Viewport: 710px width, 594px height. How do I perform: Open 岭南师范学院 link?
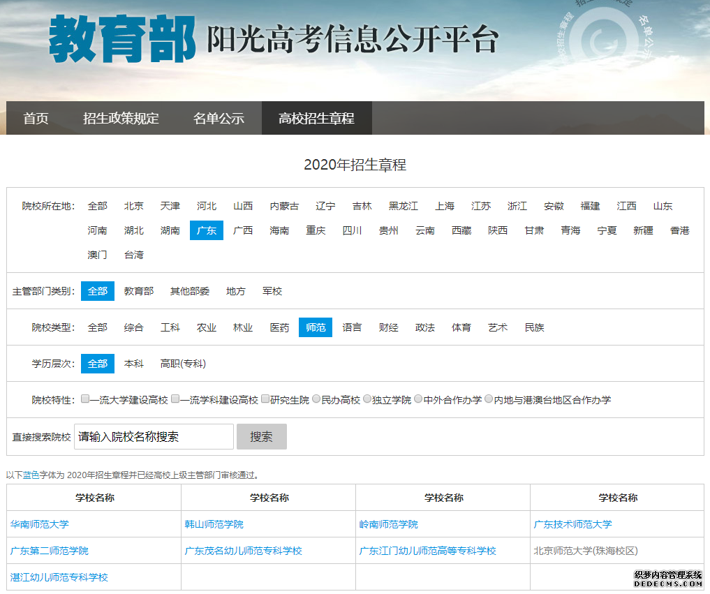coord(388,524)
